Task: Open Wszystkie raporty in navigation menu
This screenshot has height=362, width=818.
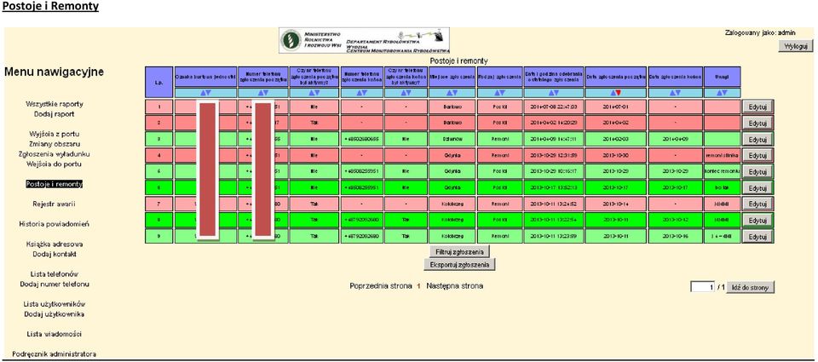Action: 55,104
